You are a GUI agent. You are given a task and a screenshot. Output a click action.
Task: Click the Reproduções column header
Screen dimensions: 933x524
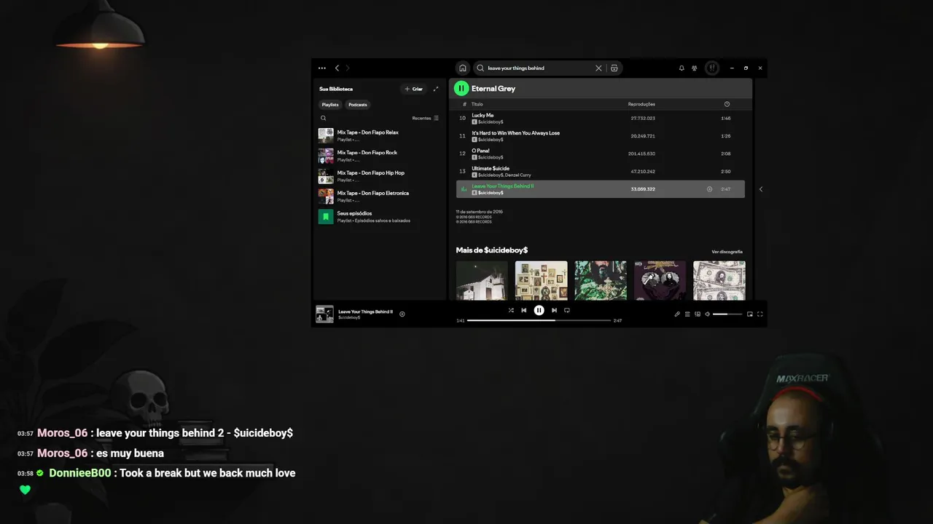641,104
